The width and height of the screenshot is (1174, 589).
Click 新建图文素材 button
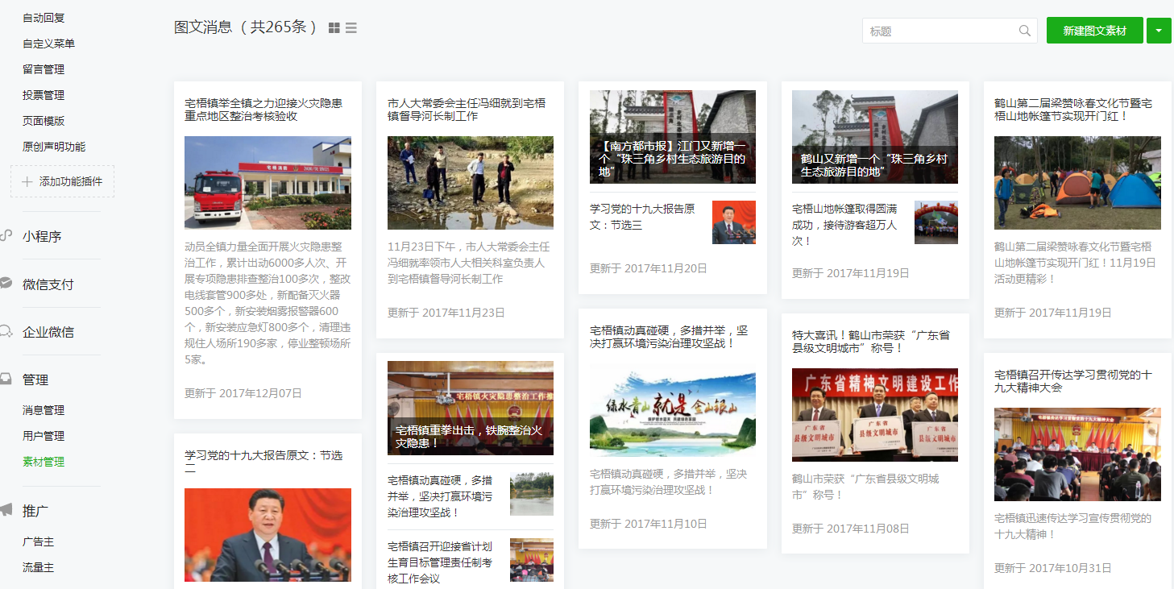coord(1094,31)
